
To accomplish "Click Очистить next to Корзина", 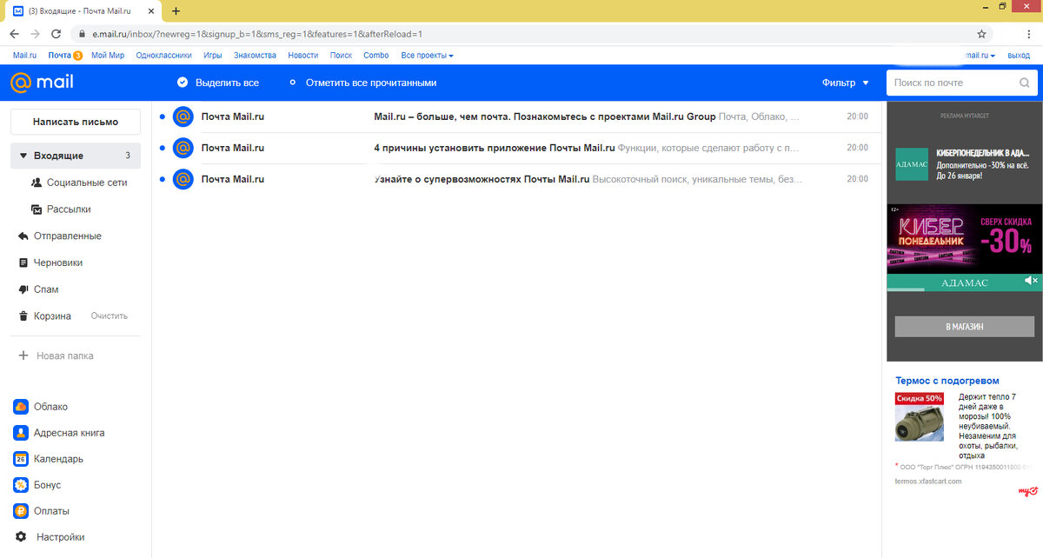I will pyautogui.click(x=110, y=316).
